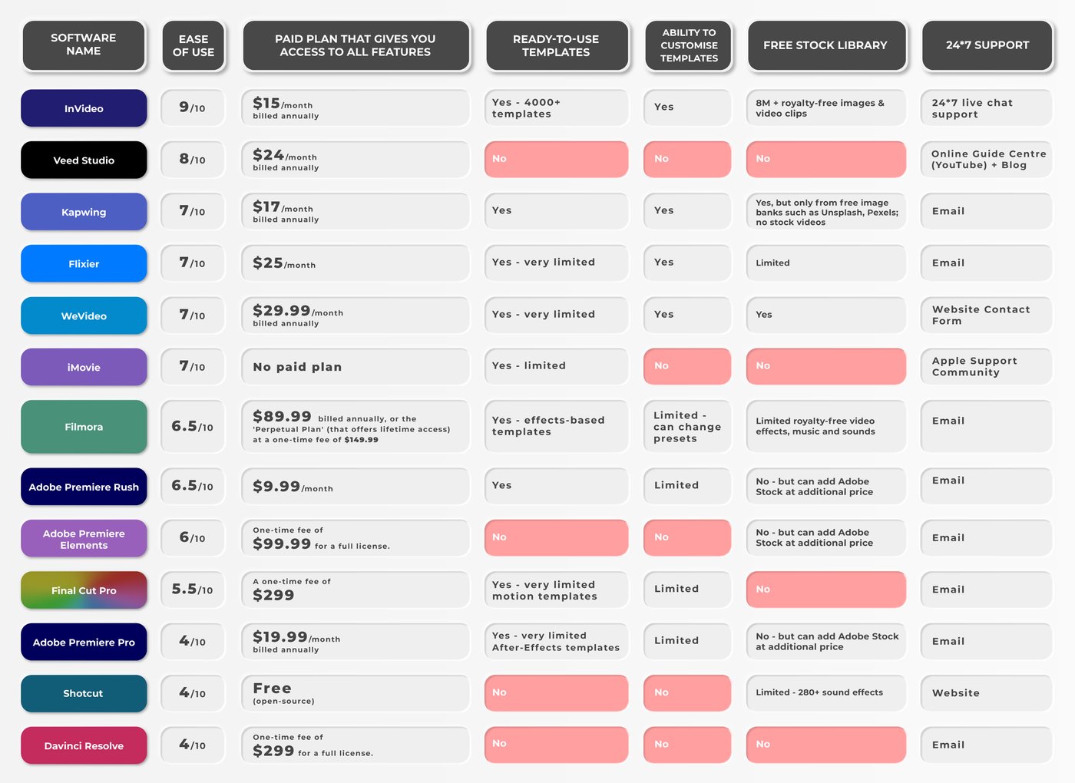Viewport: 1075px width, 783px height.
Task: Select the Website Contact Form cell
Action: coord(986,316)
